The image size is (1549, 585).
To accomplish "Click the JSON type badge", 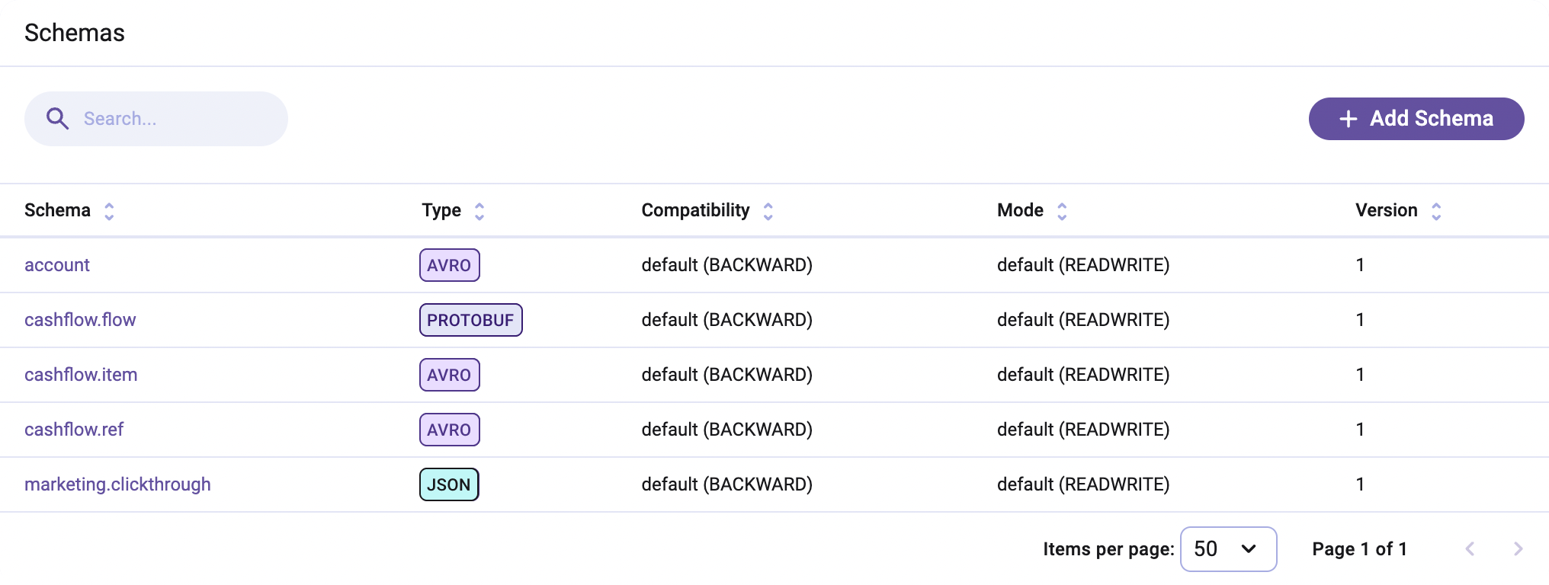I will click(x=449, y=484).
